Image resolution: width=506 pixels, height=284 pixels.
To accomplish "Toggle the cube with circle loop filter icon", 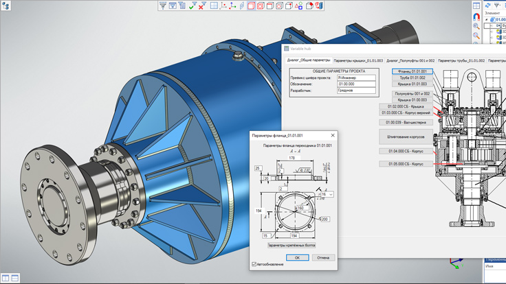I will pos(279,5).
